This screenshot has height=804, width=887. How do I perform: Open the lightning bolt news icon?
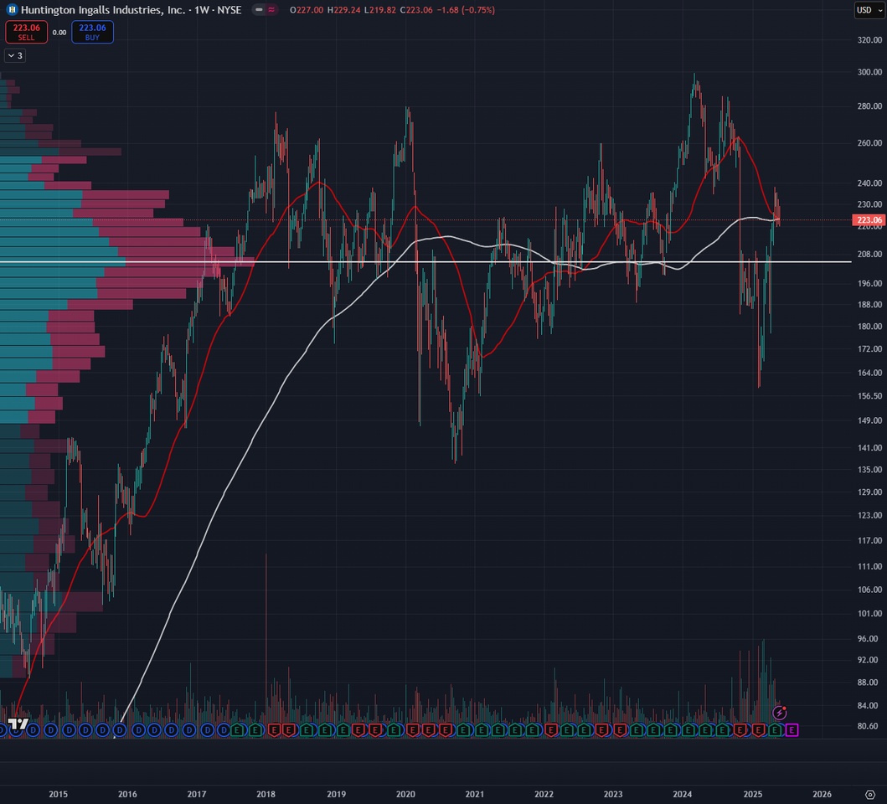pos(780,713)
